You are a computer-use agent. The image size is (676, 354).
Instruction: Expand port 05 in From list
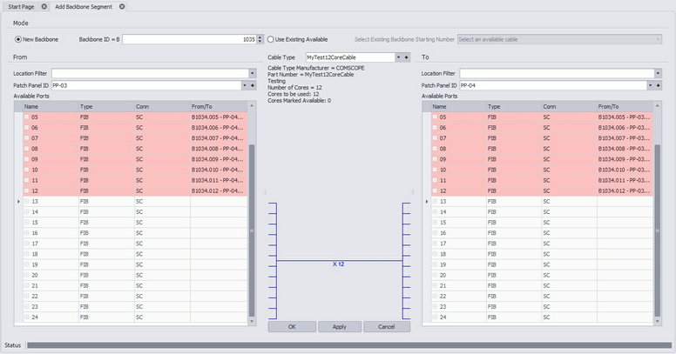(26, 117)
